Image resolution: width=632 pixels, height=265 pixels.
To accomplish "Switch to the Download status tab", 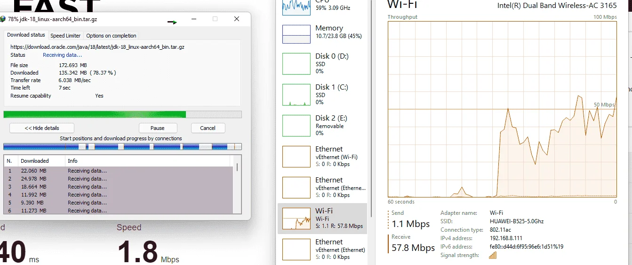I will tap(26, 35).
